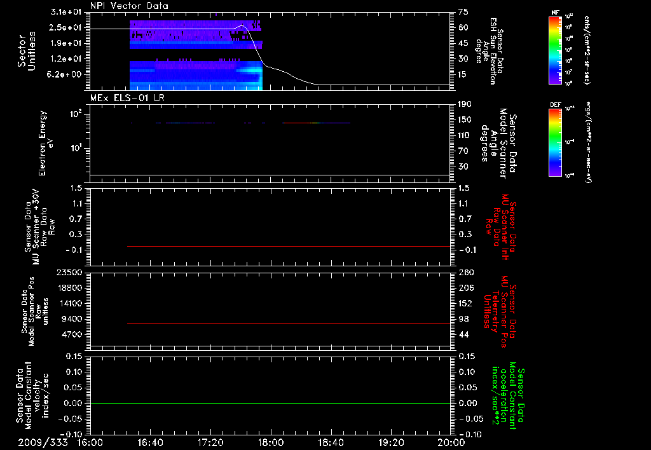Click the MU Scanner +30V Raw Data label
651x450 pixels.
[x=39, y=227]
